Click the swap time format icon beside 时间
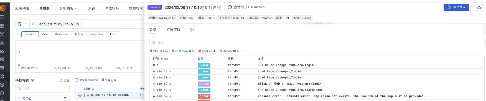This screenshot has width=486, height=101. coord(166,59)
